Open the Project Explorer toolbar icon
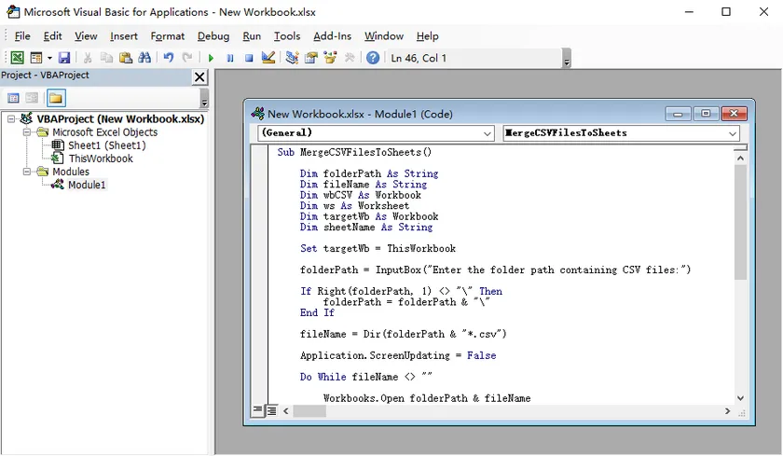Viewport: 783px width, 456px height. (x=292, y=58)
